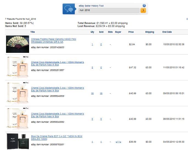Click Sold value 0 for £47.32 perfume

(x=101, y=67)
